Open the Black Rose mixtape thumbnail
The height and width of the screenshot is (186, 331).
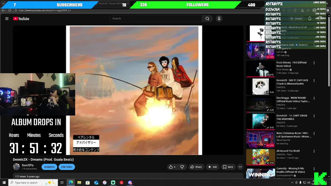click(x=260, y=33)
